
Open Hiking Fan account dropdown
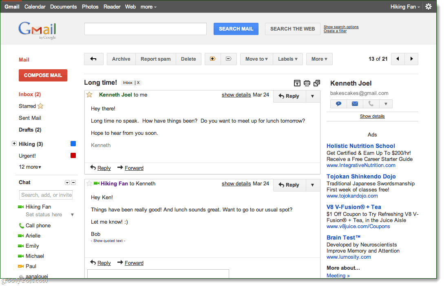pos(405,7)
